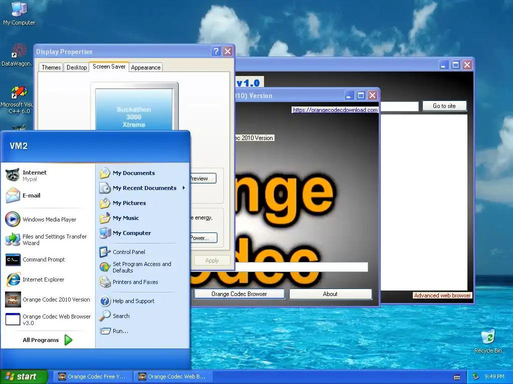Select the Screen Saver tab

click(109, 66)
